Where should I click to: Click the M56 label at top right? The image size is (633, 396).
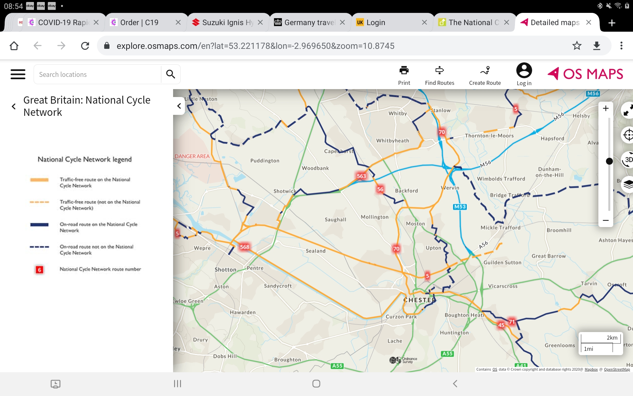pyautogui.click(x=593, y=93)
